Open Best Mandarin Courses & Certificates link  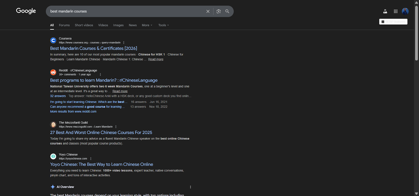point(93,48)
